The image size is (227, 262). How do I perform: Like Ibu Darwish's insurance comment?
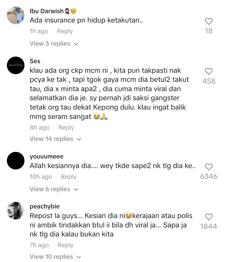(x=209, y=21)
